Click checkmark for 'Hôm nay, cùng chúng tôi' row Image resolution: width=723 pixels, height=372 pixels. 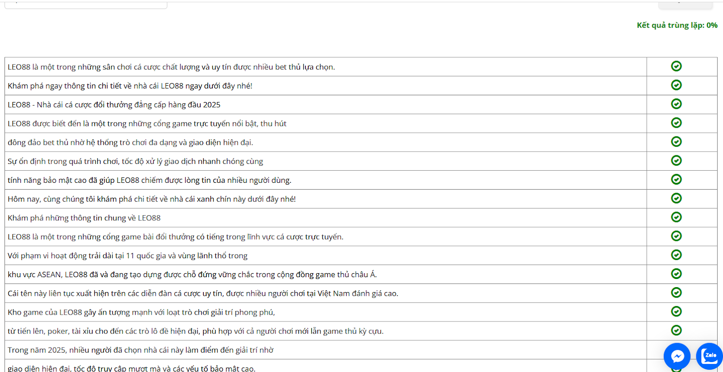[676, 199]
